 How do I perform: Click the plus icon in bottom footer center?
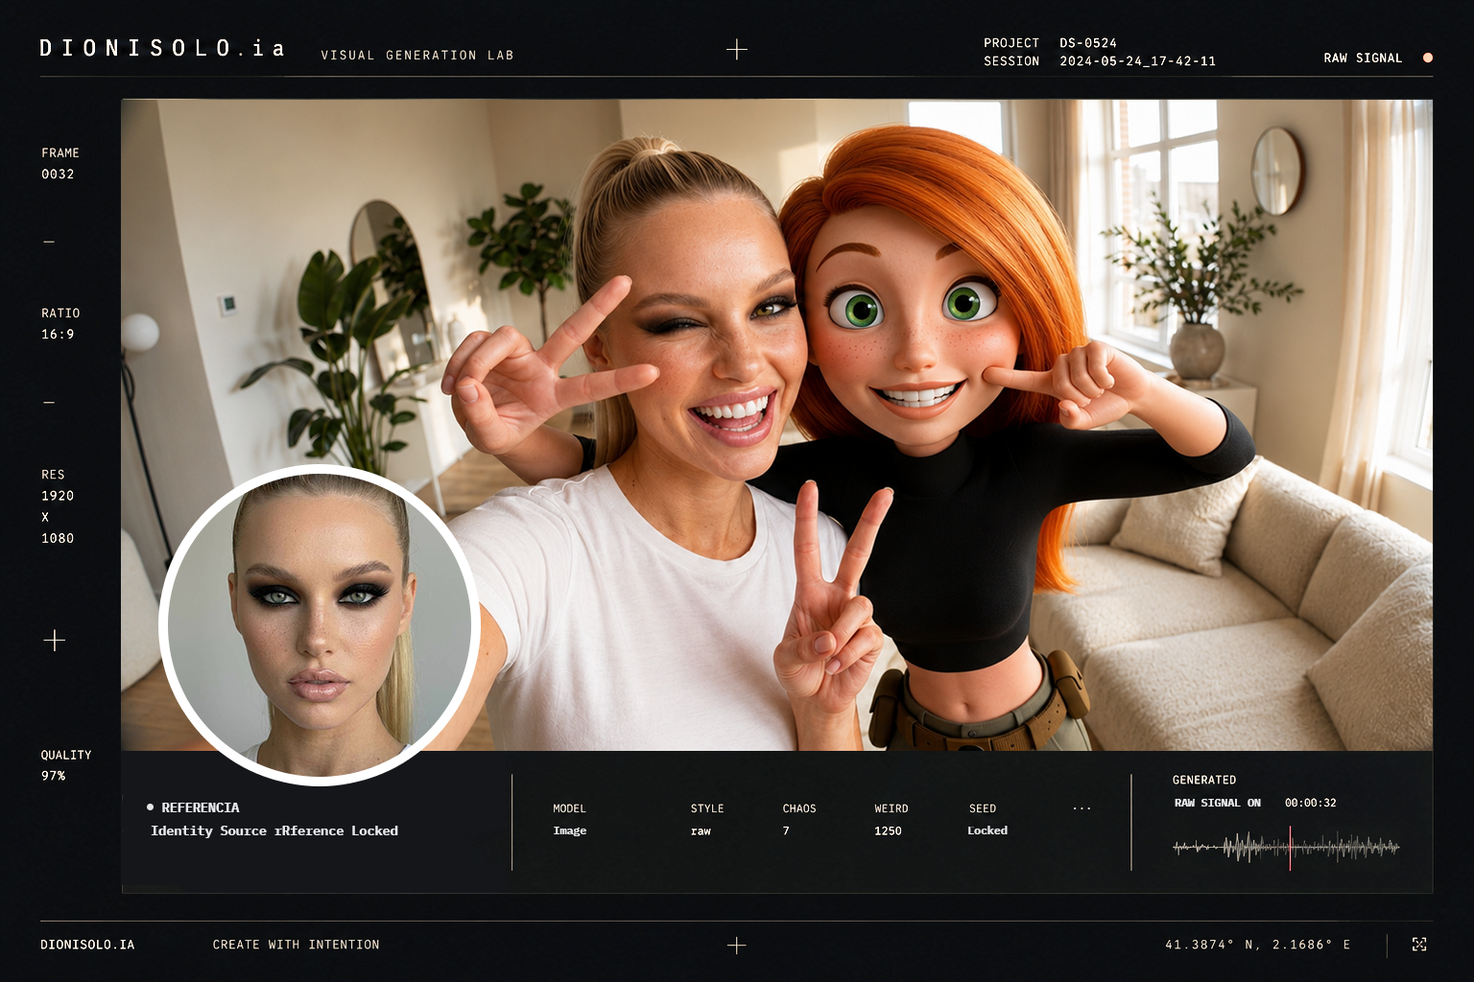coord(737,946)
